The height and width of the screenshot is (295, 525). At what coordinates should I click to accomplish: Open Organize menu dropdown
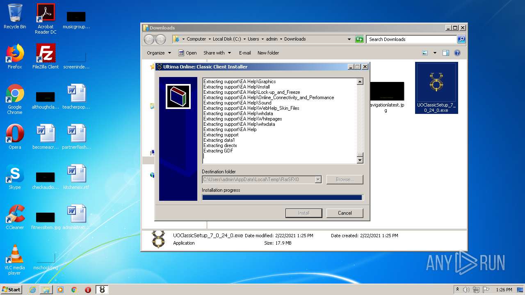(159, 53)
